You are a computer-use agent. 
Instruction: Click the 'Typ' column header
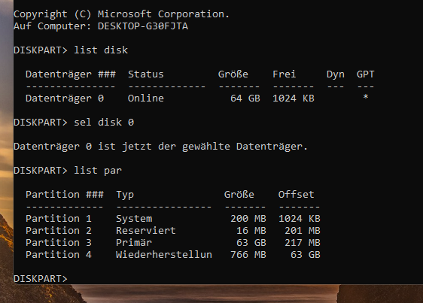coord(125,195)
